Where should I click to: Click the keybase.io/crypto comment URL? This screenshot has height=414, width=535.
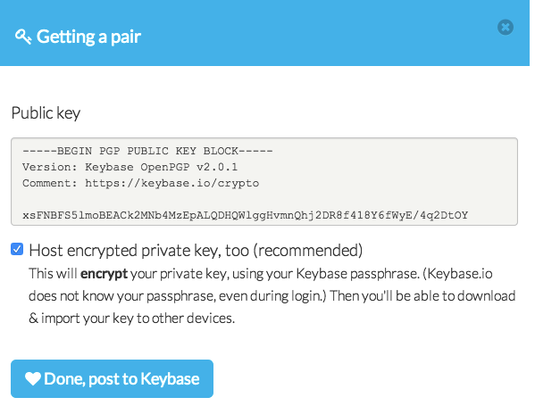172,183
